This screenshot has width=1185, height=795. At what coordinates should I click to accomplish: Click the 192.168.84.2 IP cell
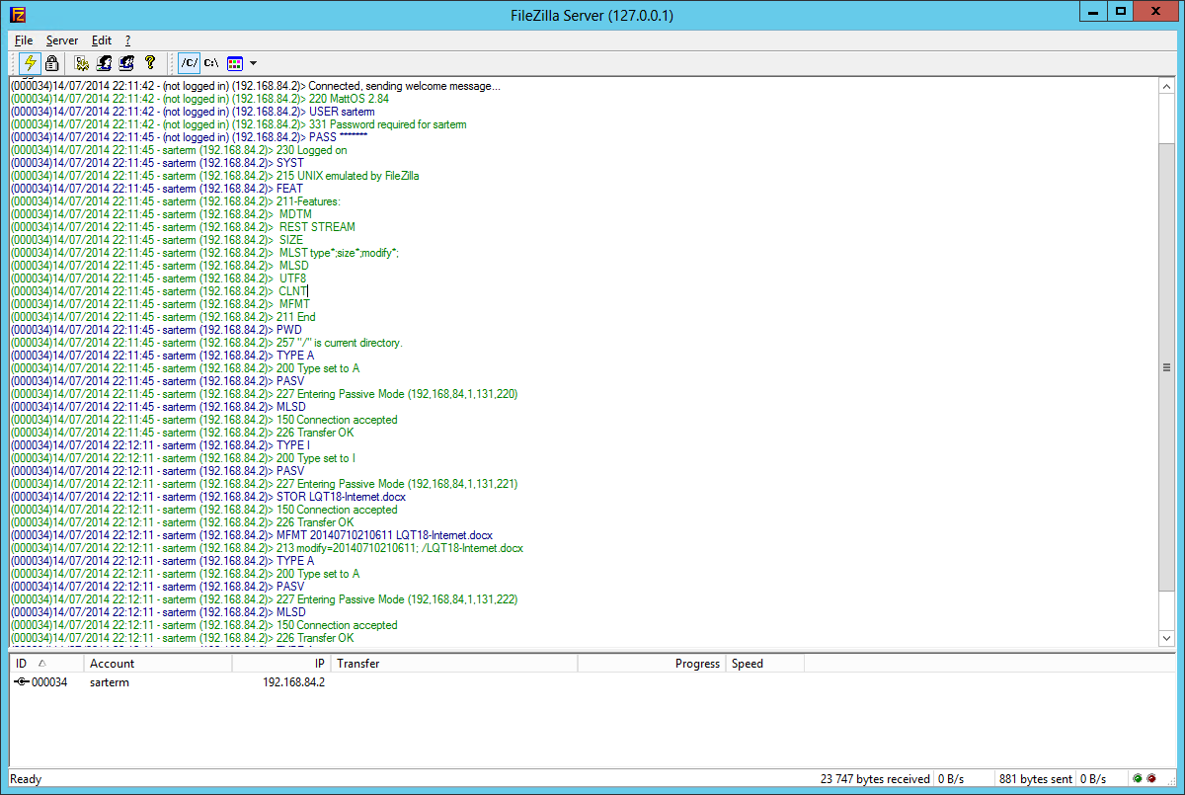point(293,682)
